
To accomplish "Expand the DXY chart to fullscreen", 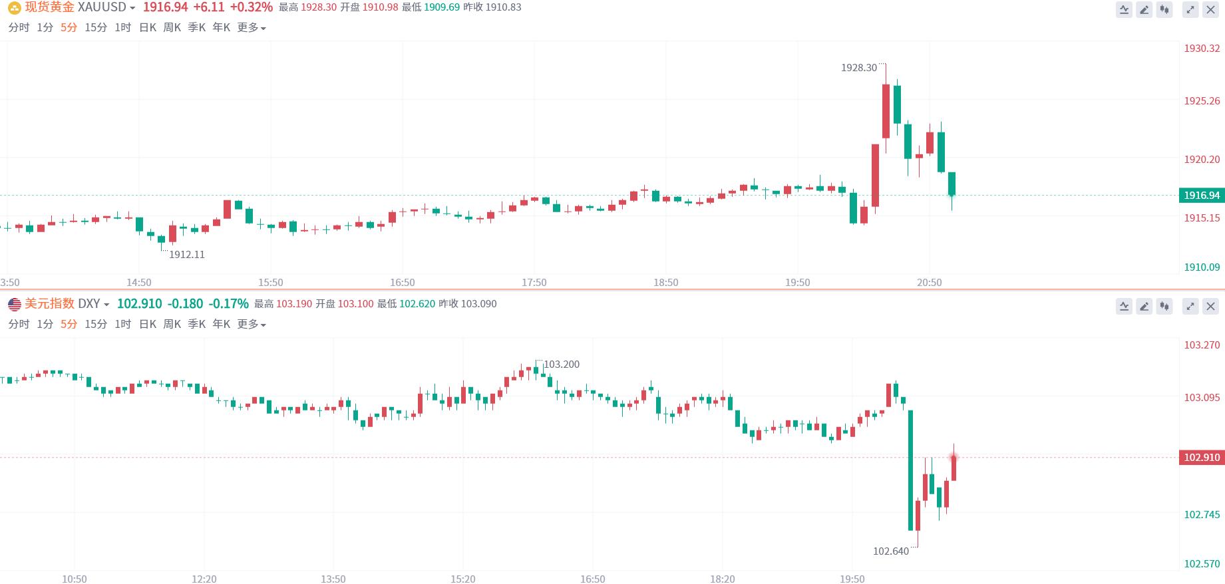I will (x=1190, y=306).
